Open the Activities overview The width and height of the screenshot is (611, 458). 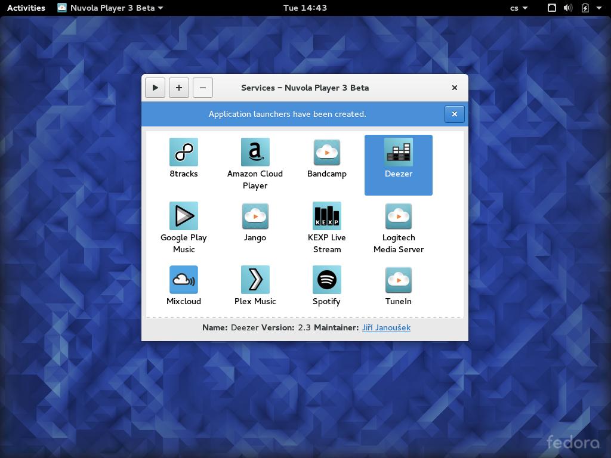coord(26,8)
